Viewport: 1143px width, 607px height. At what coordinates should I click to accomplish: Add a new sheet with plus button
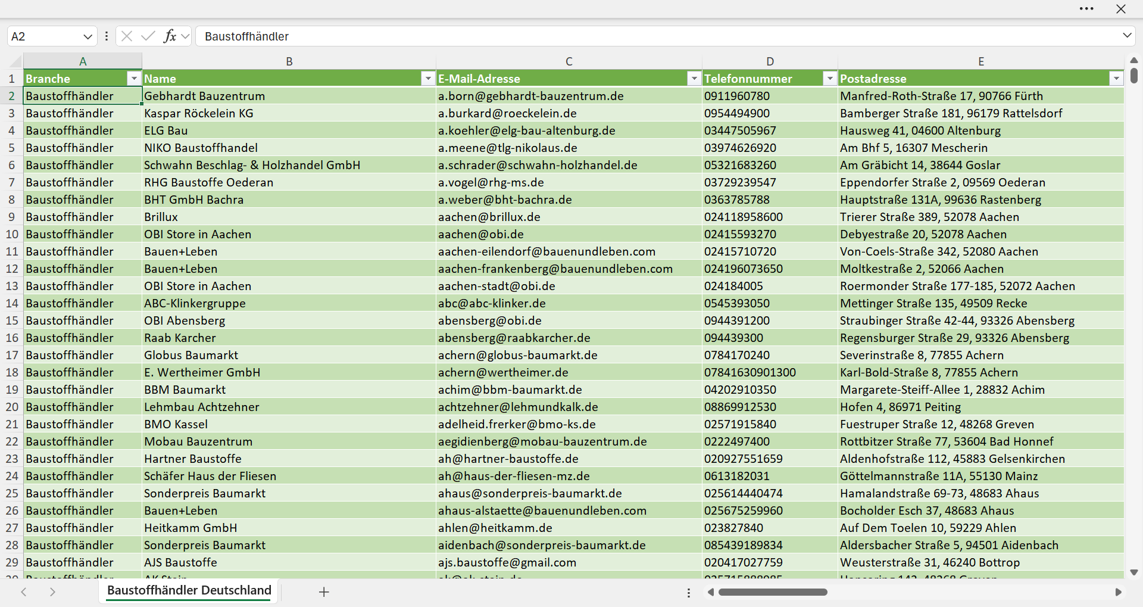[324, 592]
